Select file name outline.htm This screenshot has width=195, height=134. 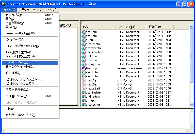[x=93, y=97]
